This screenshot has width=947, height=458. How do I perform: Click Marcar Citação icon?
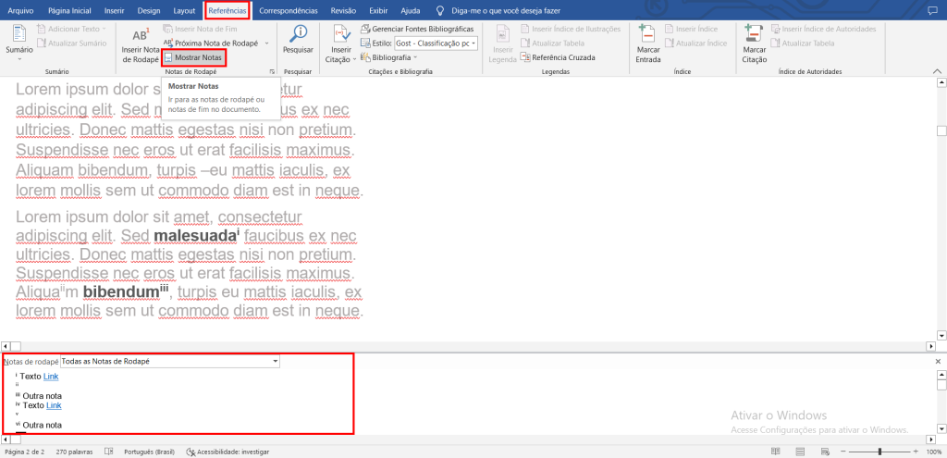click(x=754, y=42)
